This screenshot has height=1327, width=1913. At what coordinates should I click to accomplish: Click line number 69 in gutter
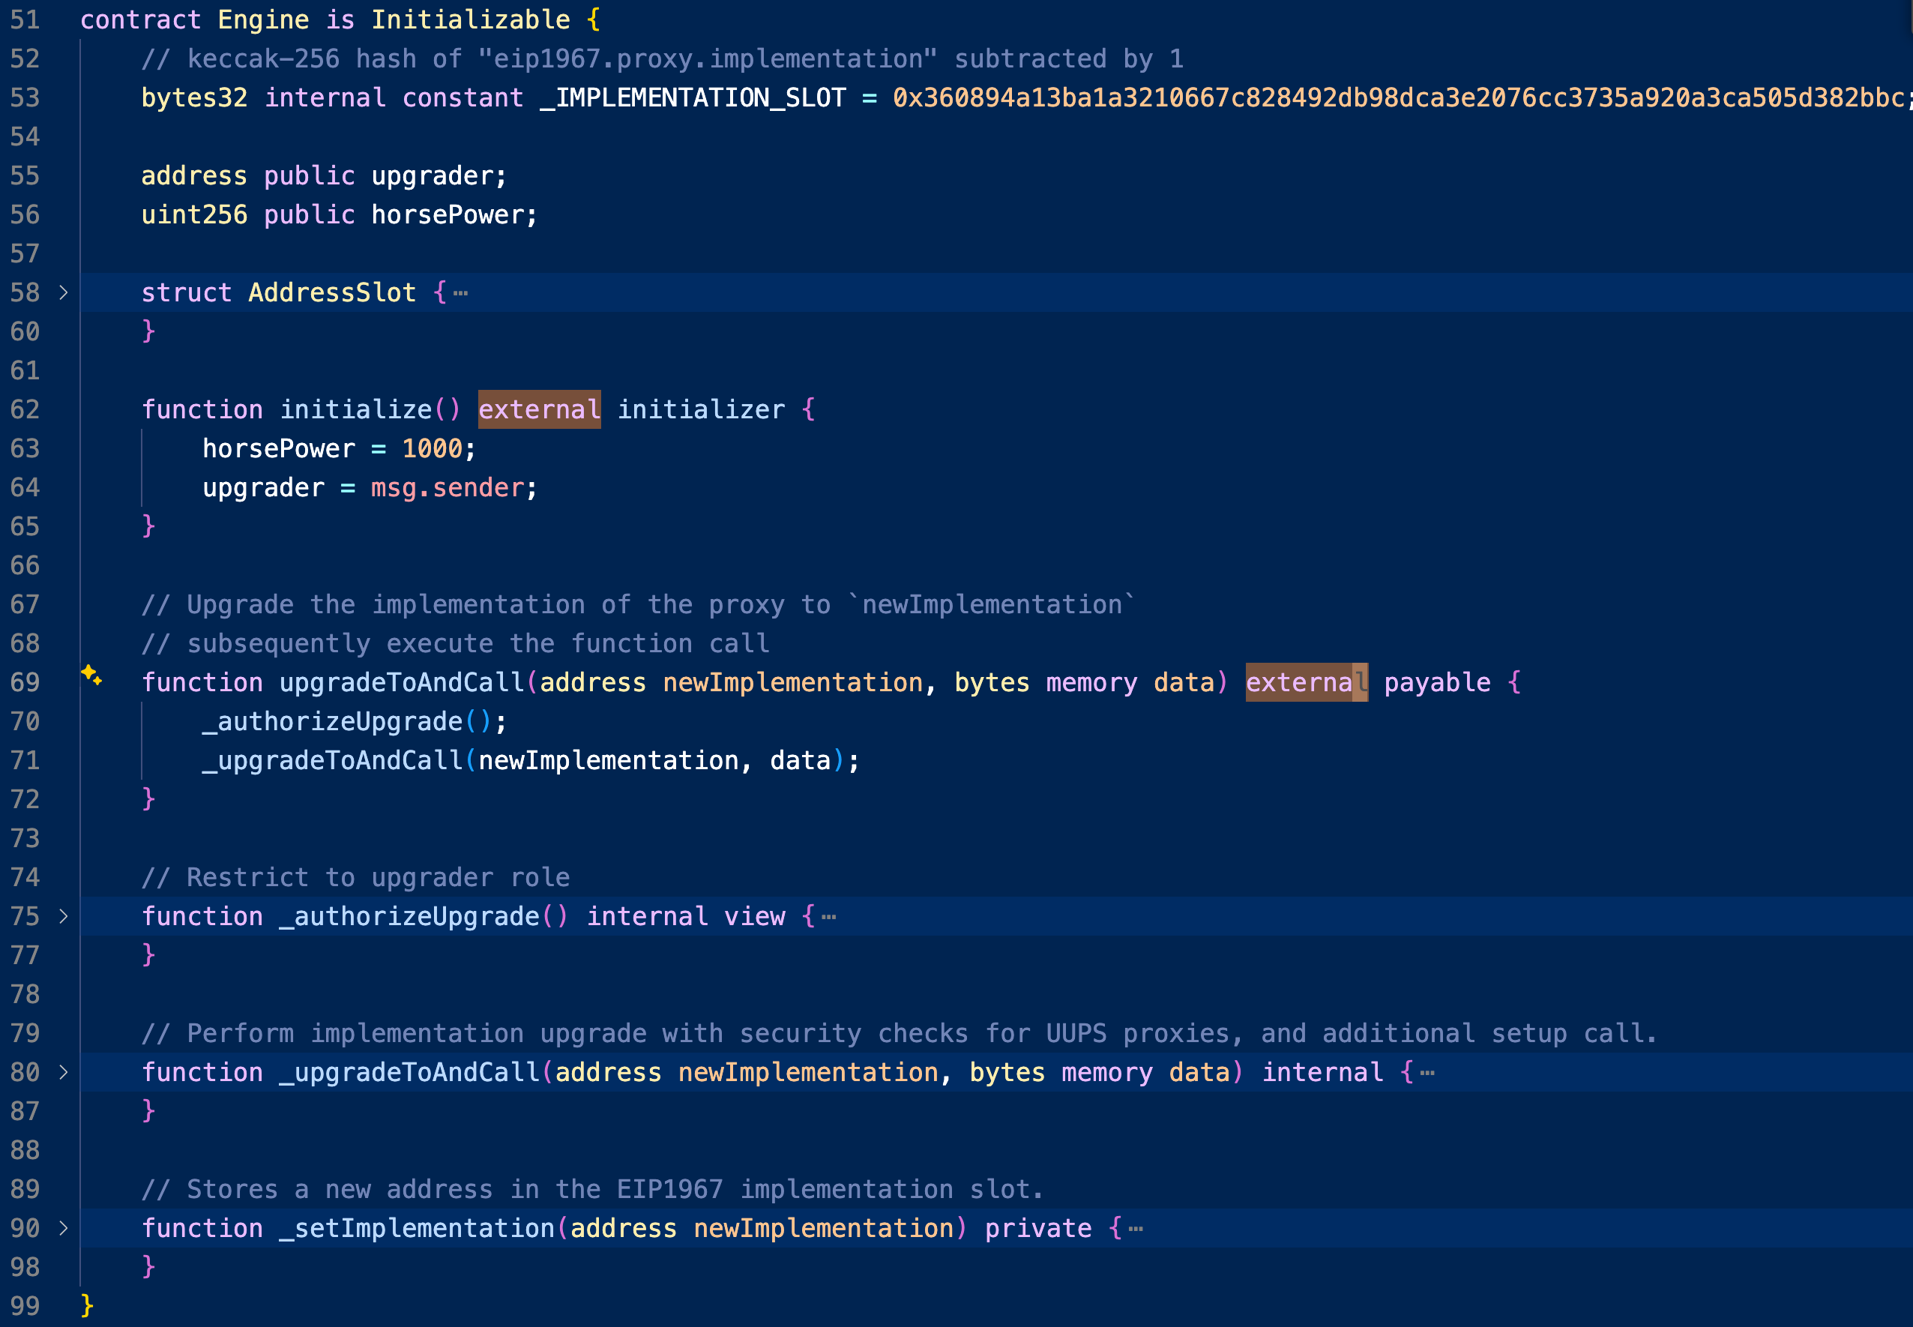click(x=25, y=683)
